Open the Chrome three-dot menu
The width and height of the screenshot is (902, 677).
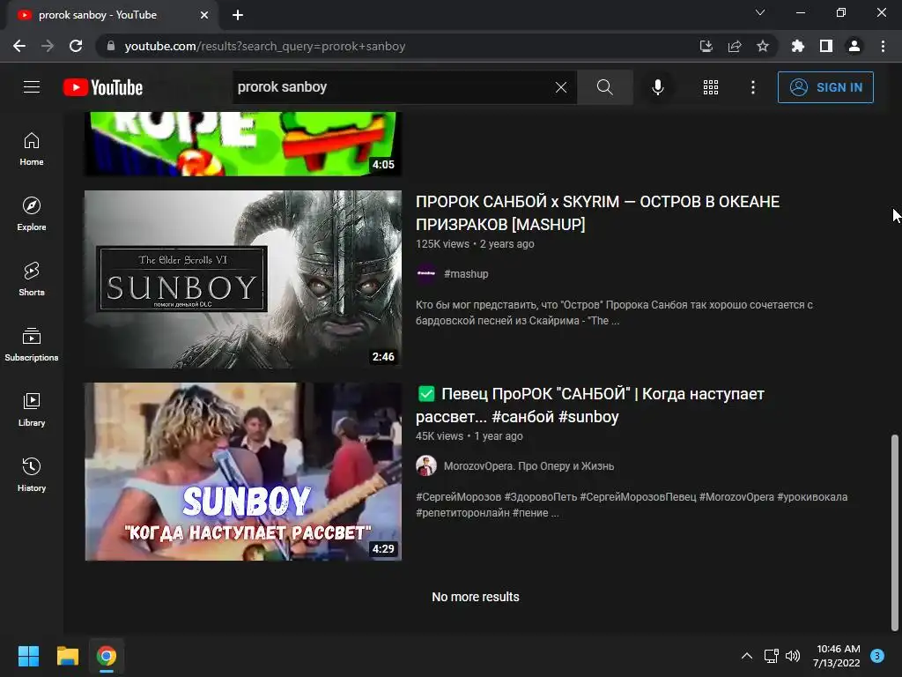pos(883,46)
